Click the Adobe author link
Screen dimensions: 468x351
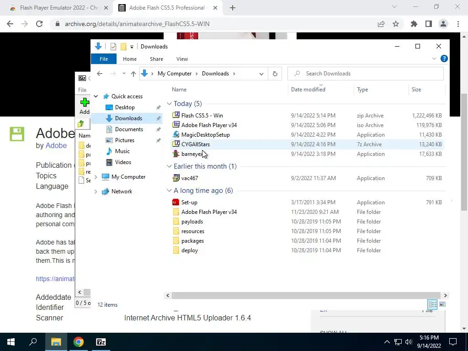pos(56,146)
